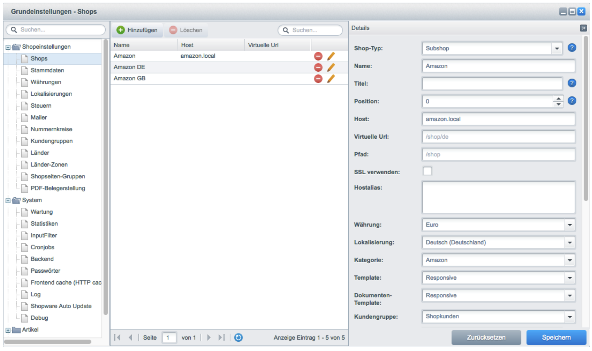Enable the SSL verwenden checkbox
Viewport: 592px width, 351px height.
(427, 171)
